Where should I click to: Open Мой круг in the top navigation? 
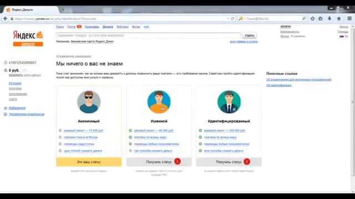123,27
